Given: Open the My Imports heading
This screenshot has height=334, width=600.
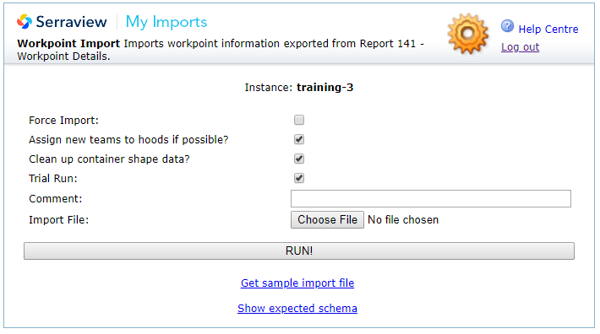Looking at the screenshot, I should coord(166,22).
